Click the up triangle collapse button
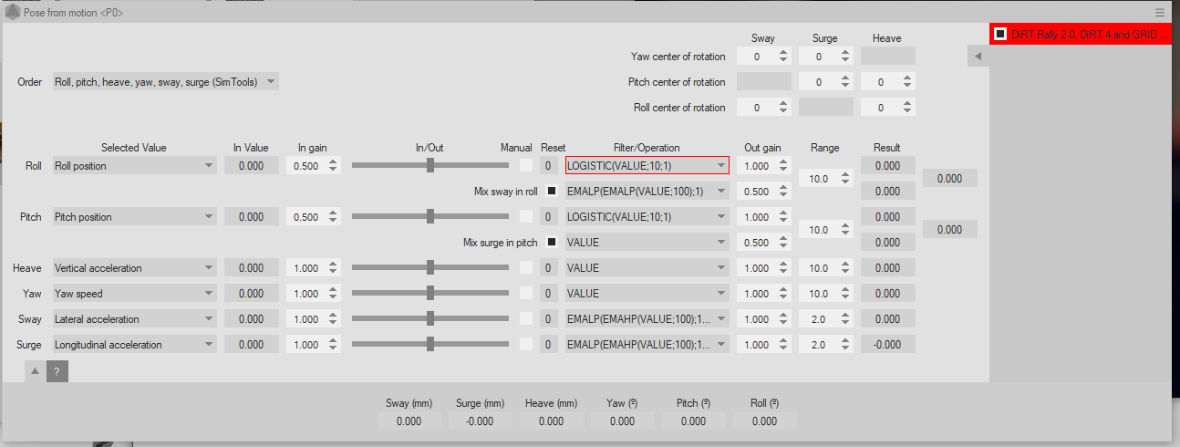The height and width of the screenshot is (447, 1180). pyautogui.click(x=35, y=371)
